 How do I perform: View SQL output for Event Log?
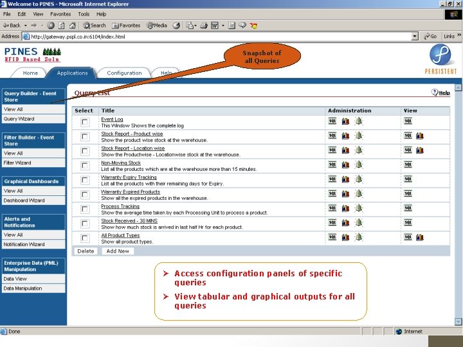(408, 121)
